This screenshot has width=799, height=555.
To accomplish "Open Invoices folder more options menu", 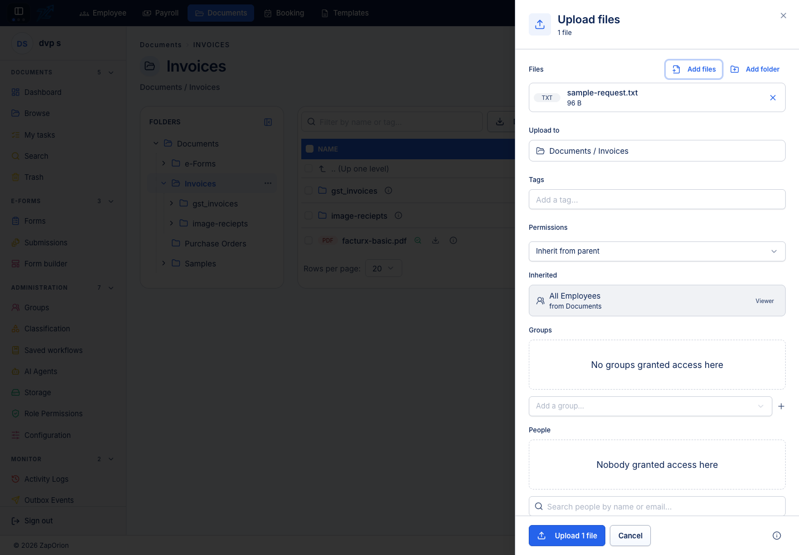I will point(268,183).
